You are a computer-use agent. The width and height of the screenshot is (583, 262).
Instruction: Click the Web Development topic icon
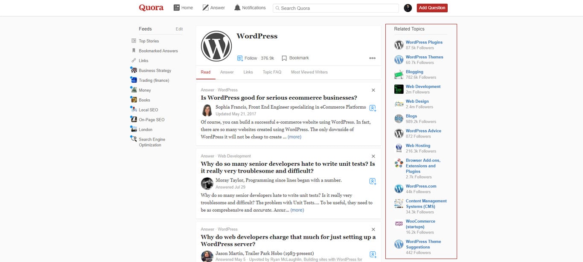[x=399, y=89]
